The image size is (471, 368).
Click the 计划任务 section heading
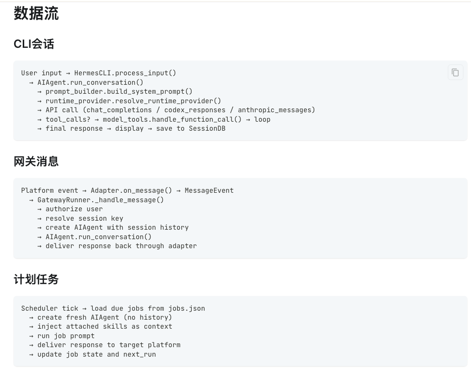pyautogui.click(x=36, y=279)
